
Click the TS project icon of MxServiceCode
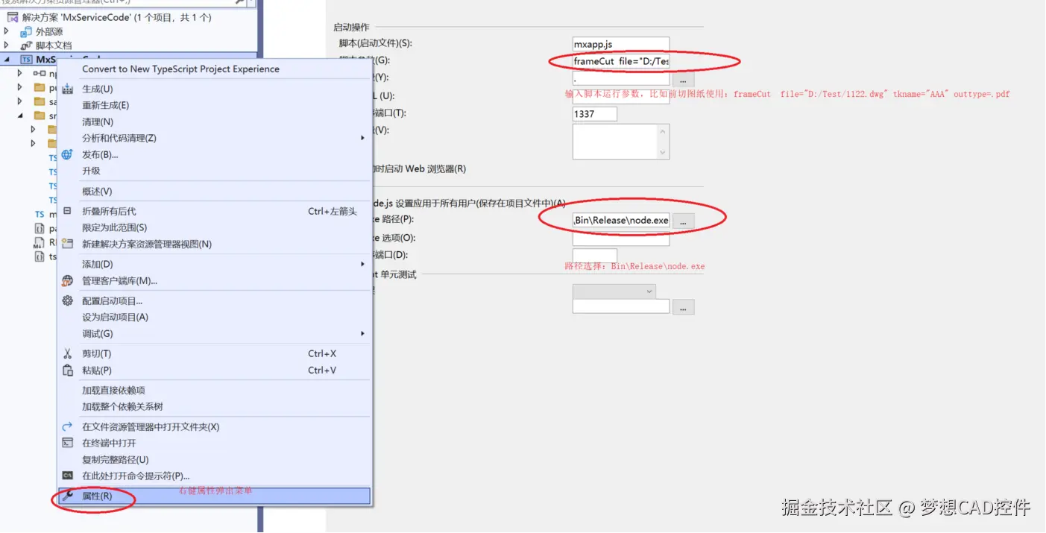point(26,60)
